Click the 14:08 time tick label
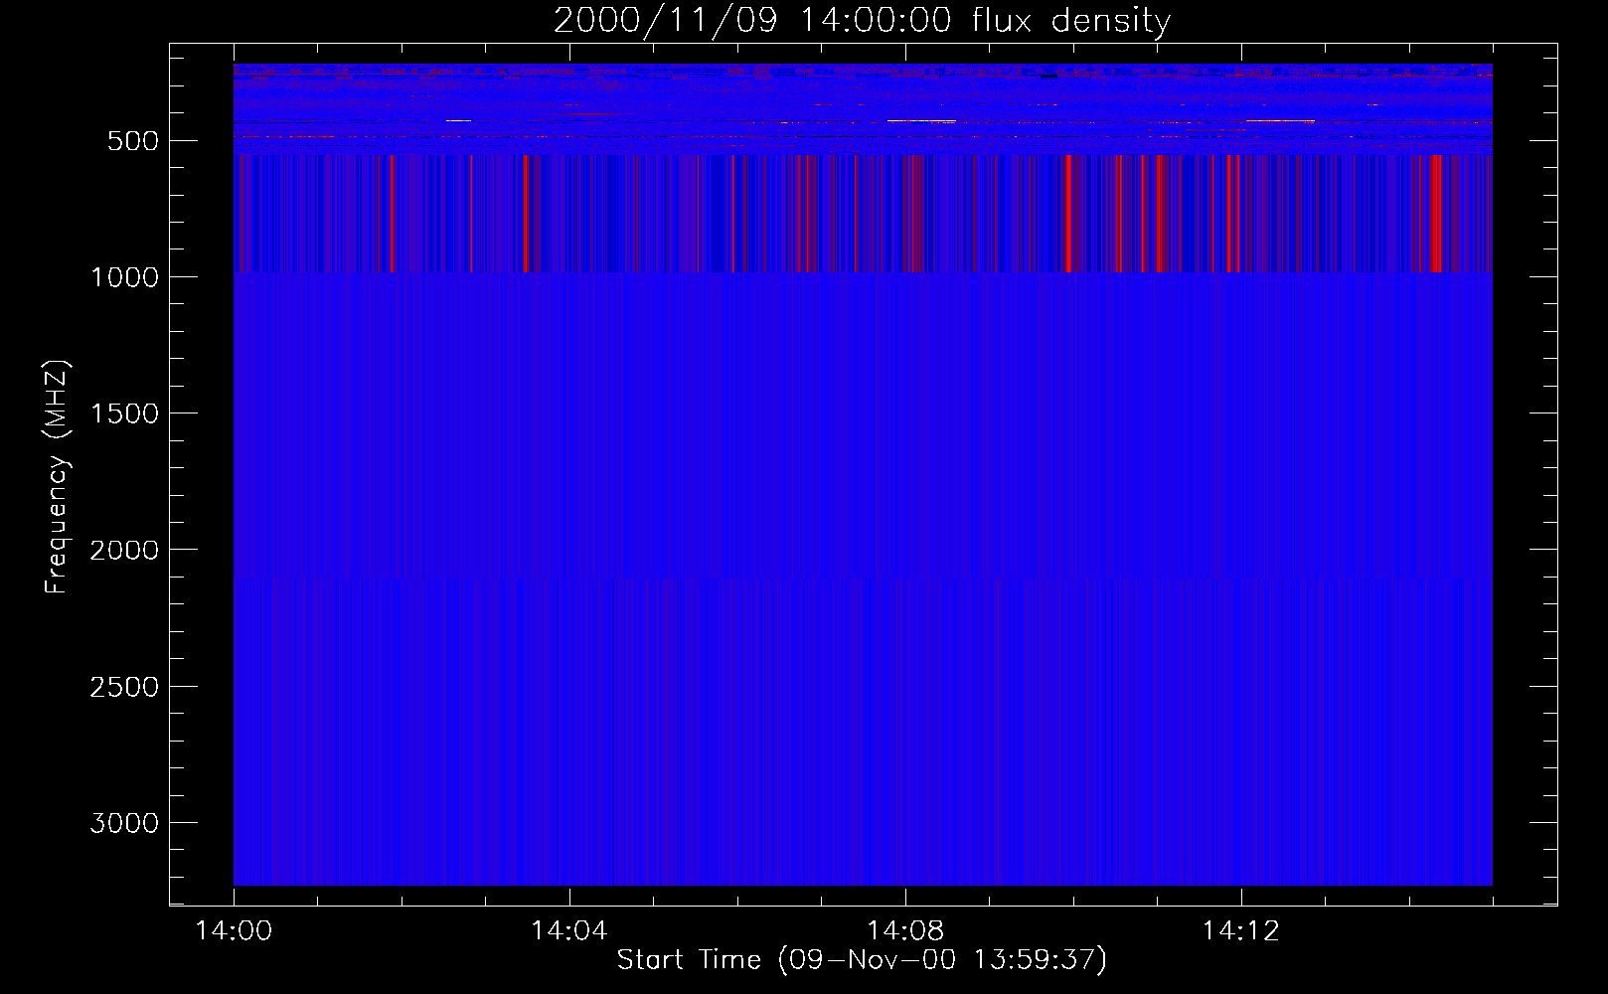The width and height of the screenshot is (1608, 994). pyautogui.click(x=904, y=931)
